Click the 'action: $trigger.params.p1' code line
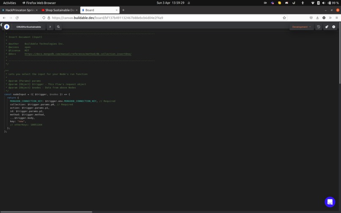The height and width of the screenshot is (213, 341). point(30,108)
